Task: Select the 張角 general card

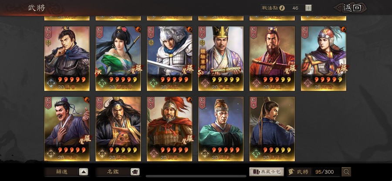Action: 118,129
